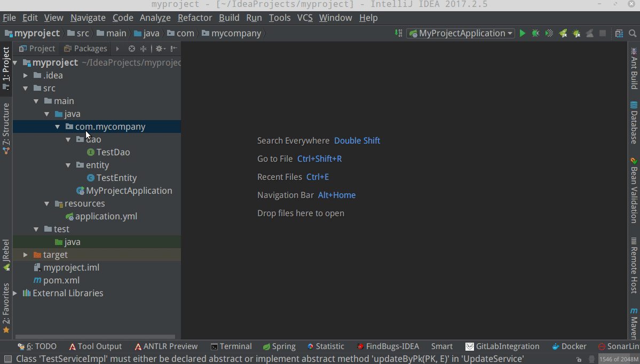Open the JRebel side panel
The height and width of the screenshot is (364, 640).
point(6,256)
